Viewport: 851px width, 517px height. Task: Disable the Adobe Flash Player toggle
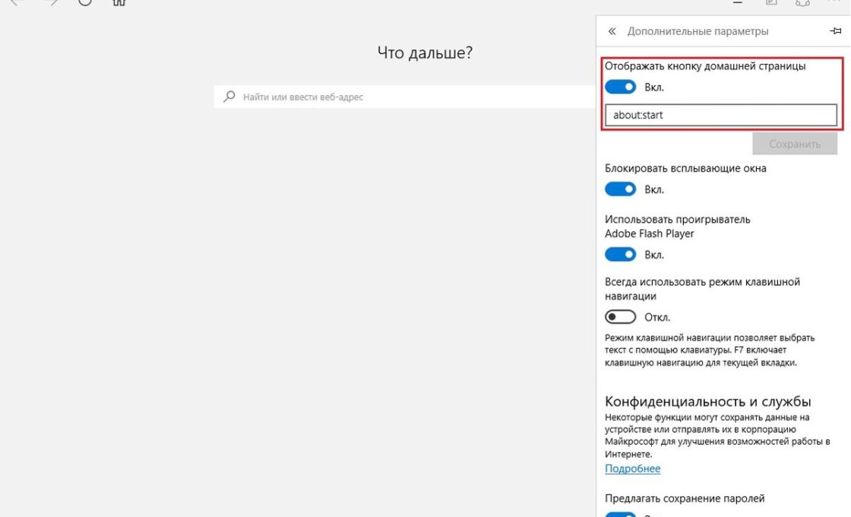[620, 255]
